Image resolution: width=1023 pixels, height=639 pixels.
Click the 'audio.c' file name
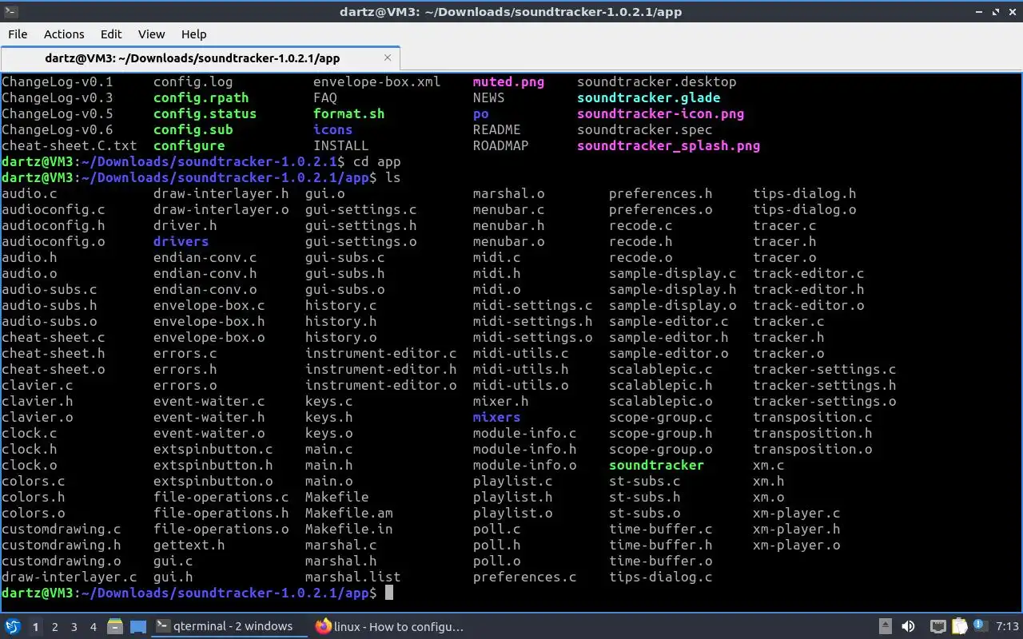[x=30, y=193]
